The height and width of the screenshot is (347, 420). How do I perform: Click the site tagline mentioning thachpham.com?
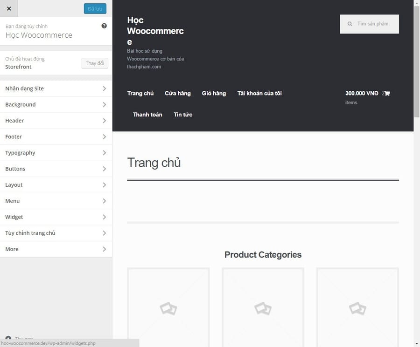[x=155, y=59]
